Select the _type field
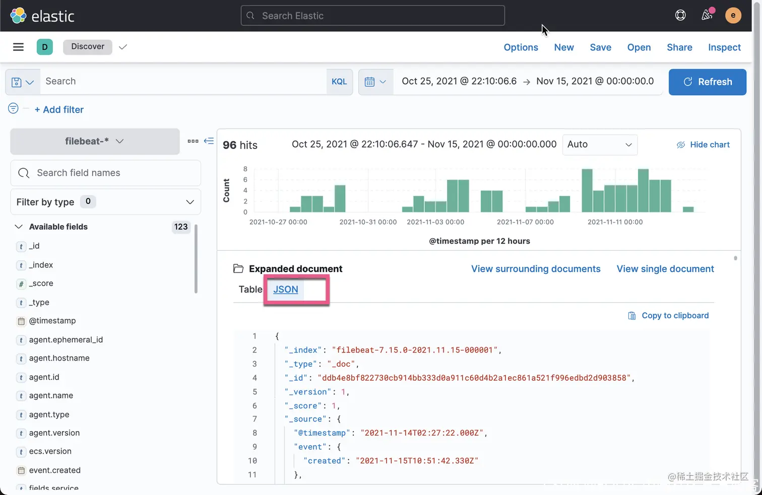762x495 pixels. (39, 303)
